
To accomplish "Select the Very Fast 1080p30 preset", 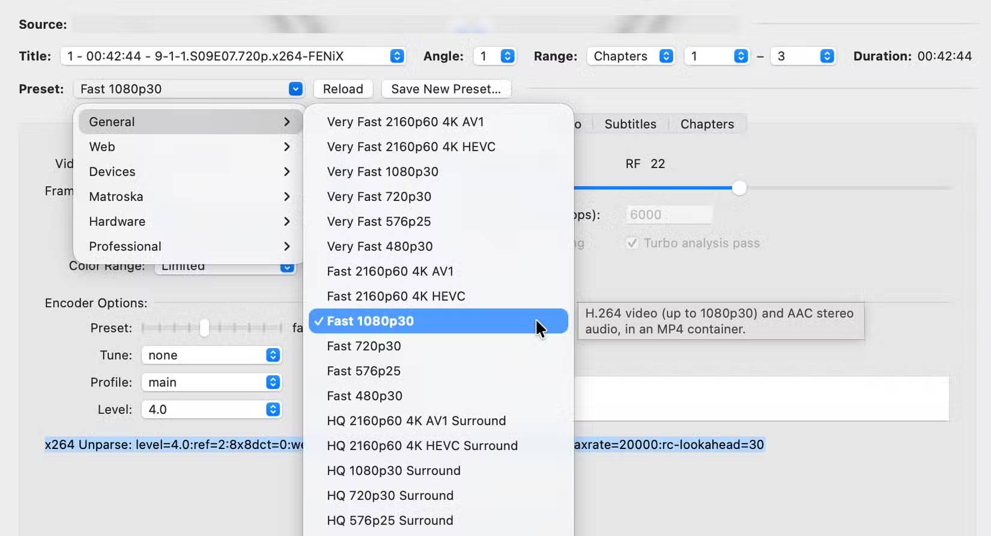I will coord(383,172).
